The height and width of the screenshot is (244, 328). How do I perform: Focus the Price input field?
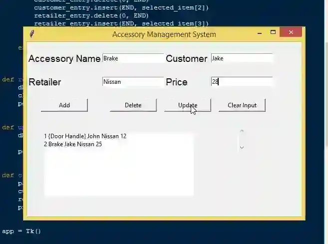(x=242, y=82)
